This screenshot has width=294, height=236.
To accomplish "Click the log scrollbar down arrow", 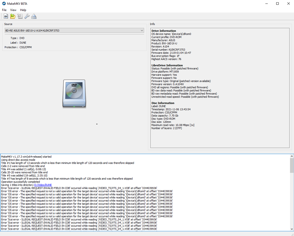I will 292,229.
